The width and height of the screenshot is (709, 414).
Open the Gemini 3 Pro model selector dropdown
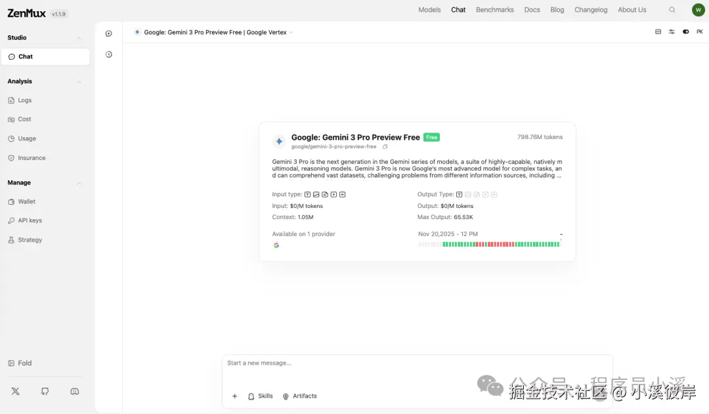click(214, 32)
